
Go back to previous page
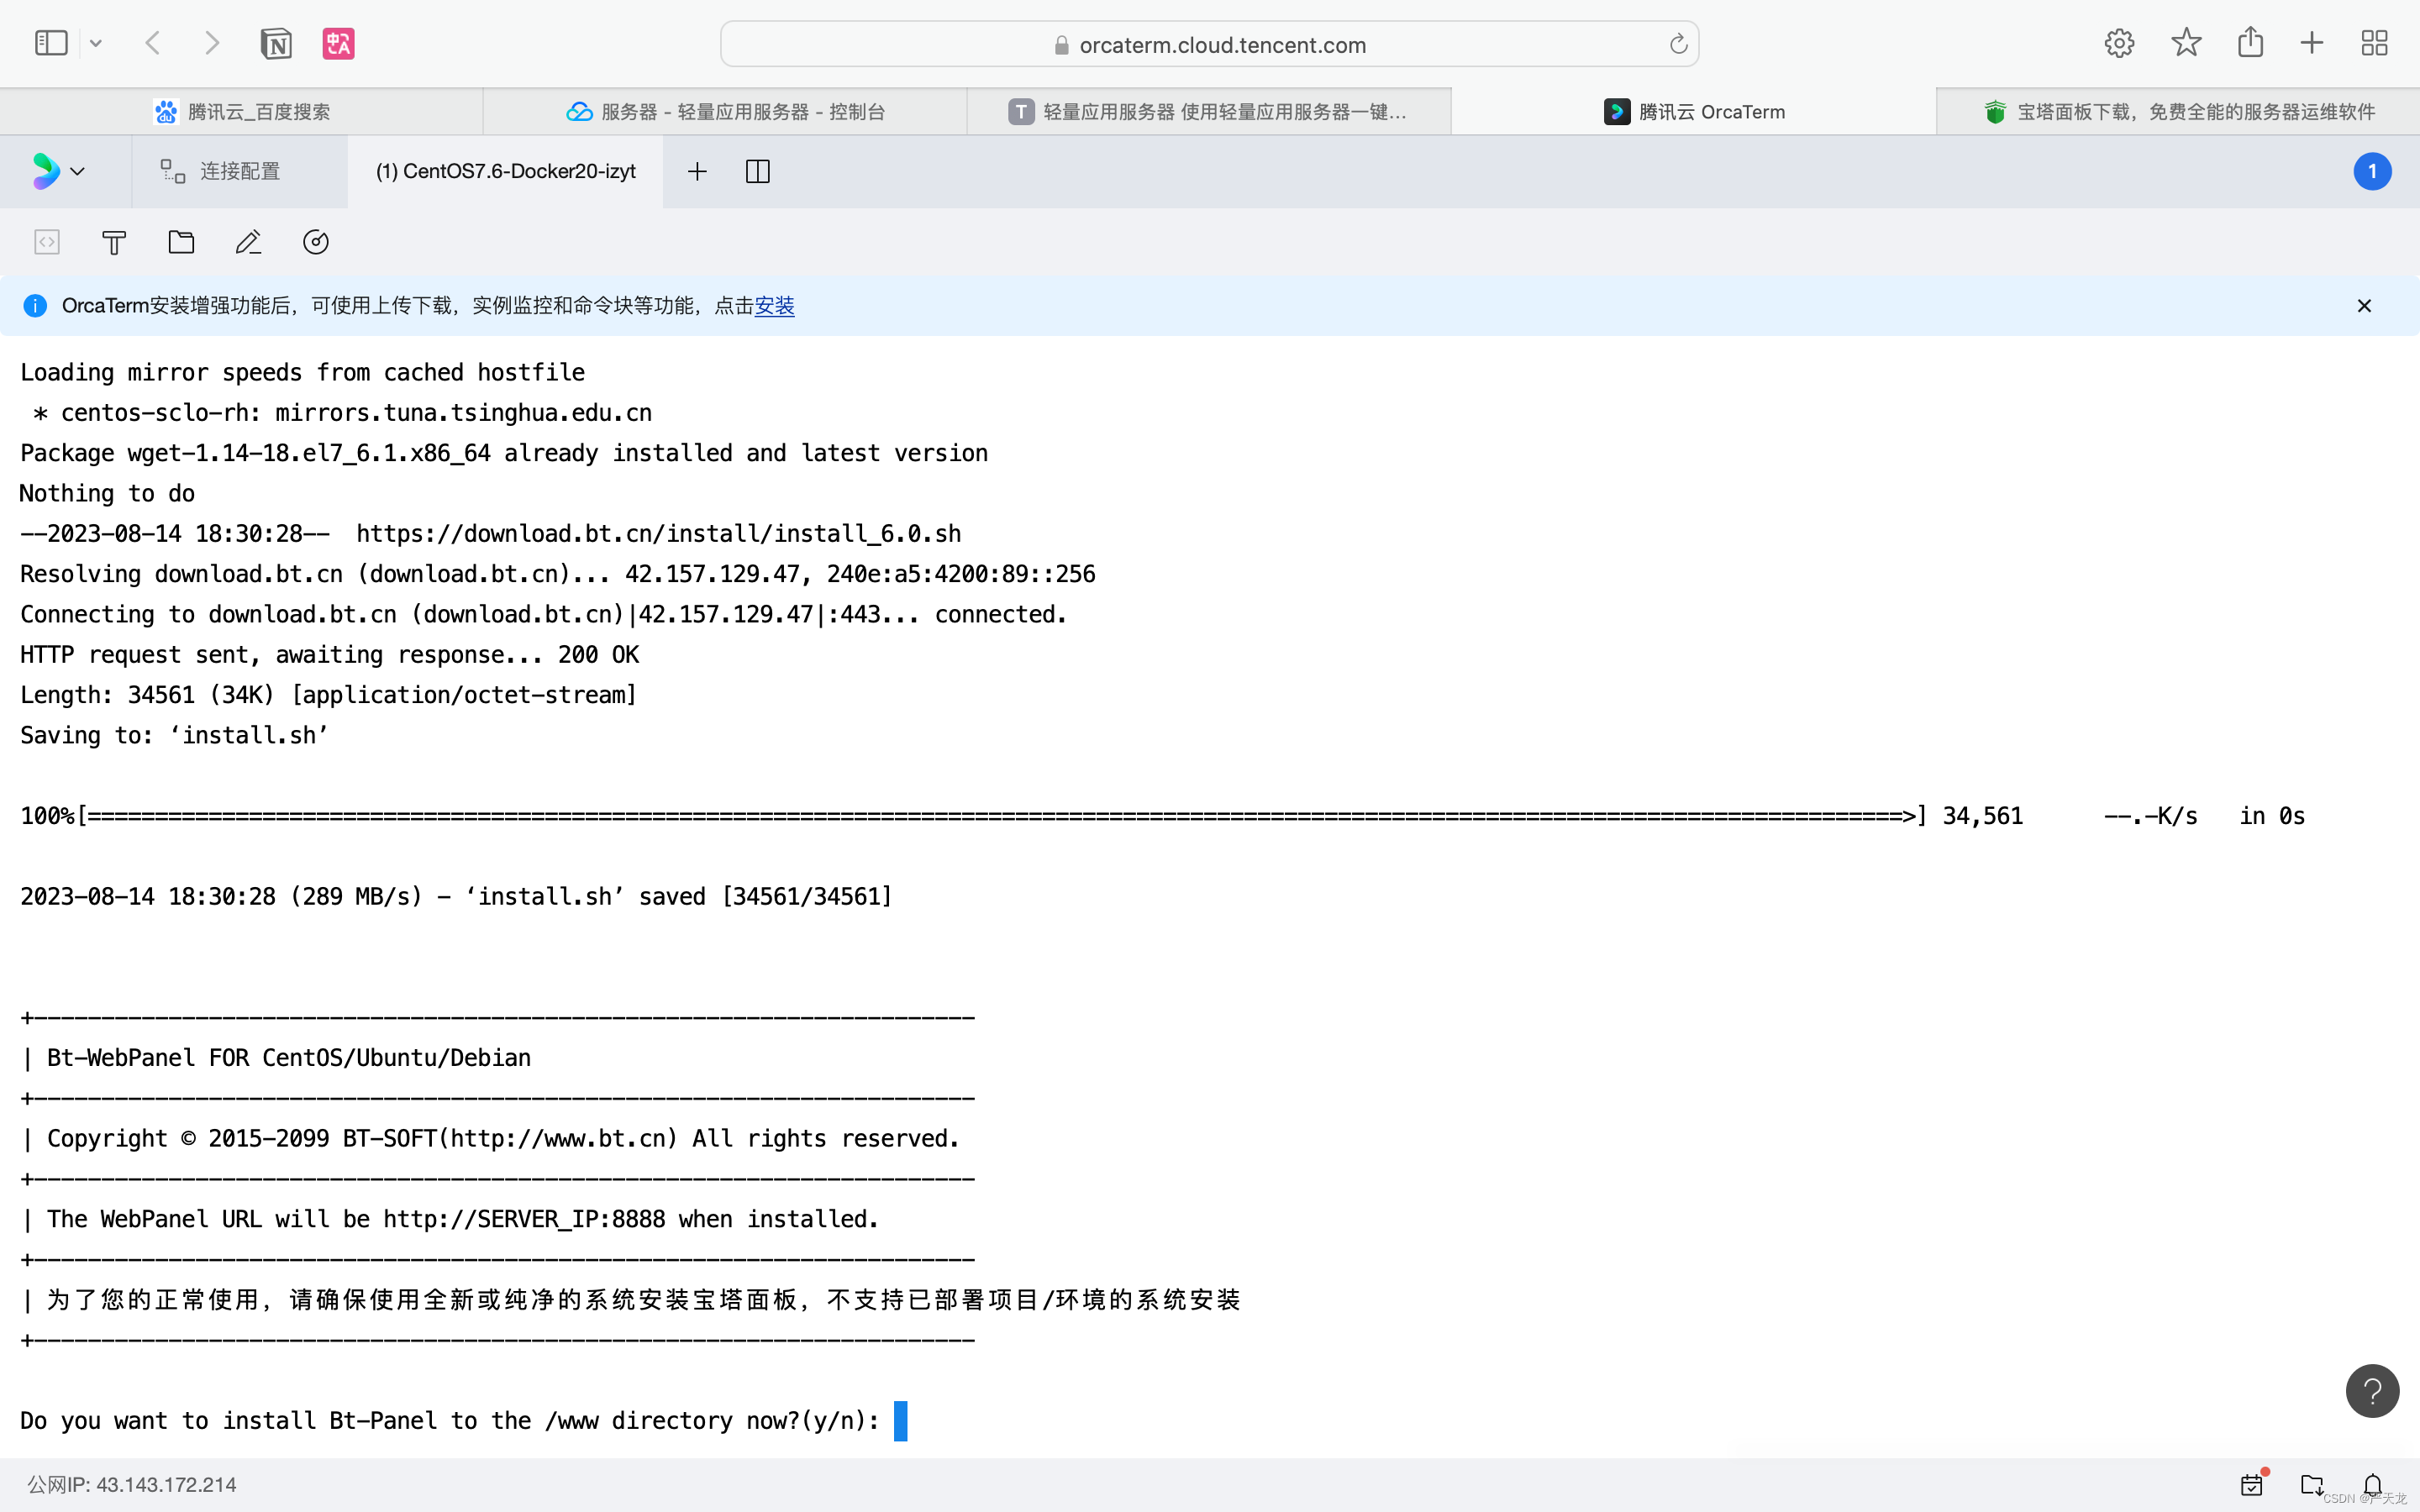click(153, 43)
